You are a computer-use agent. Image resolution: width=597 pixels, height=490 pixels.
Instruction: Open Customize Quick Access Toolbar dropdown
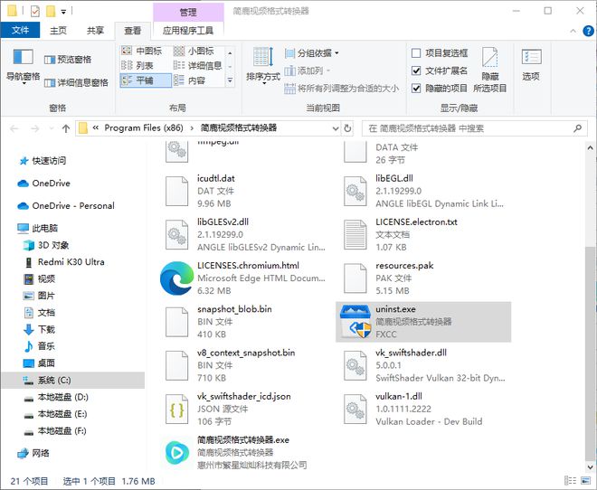coord(63,12)
